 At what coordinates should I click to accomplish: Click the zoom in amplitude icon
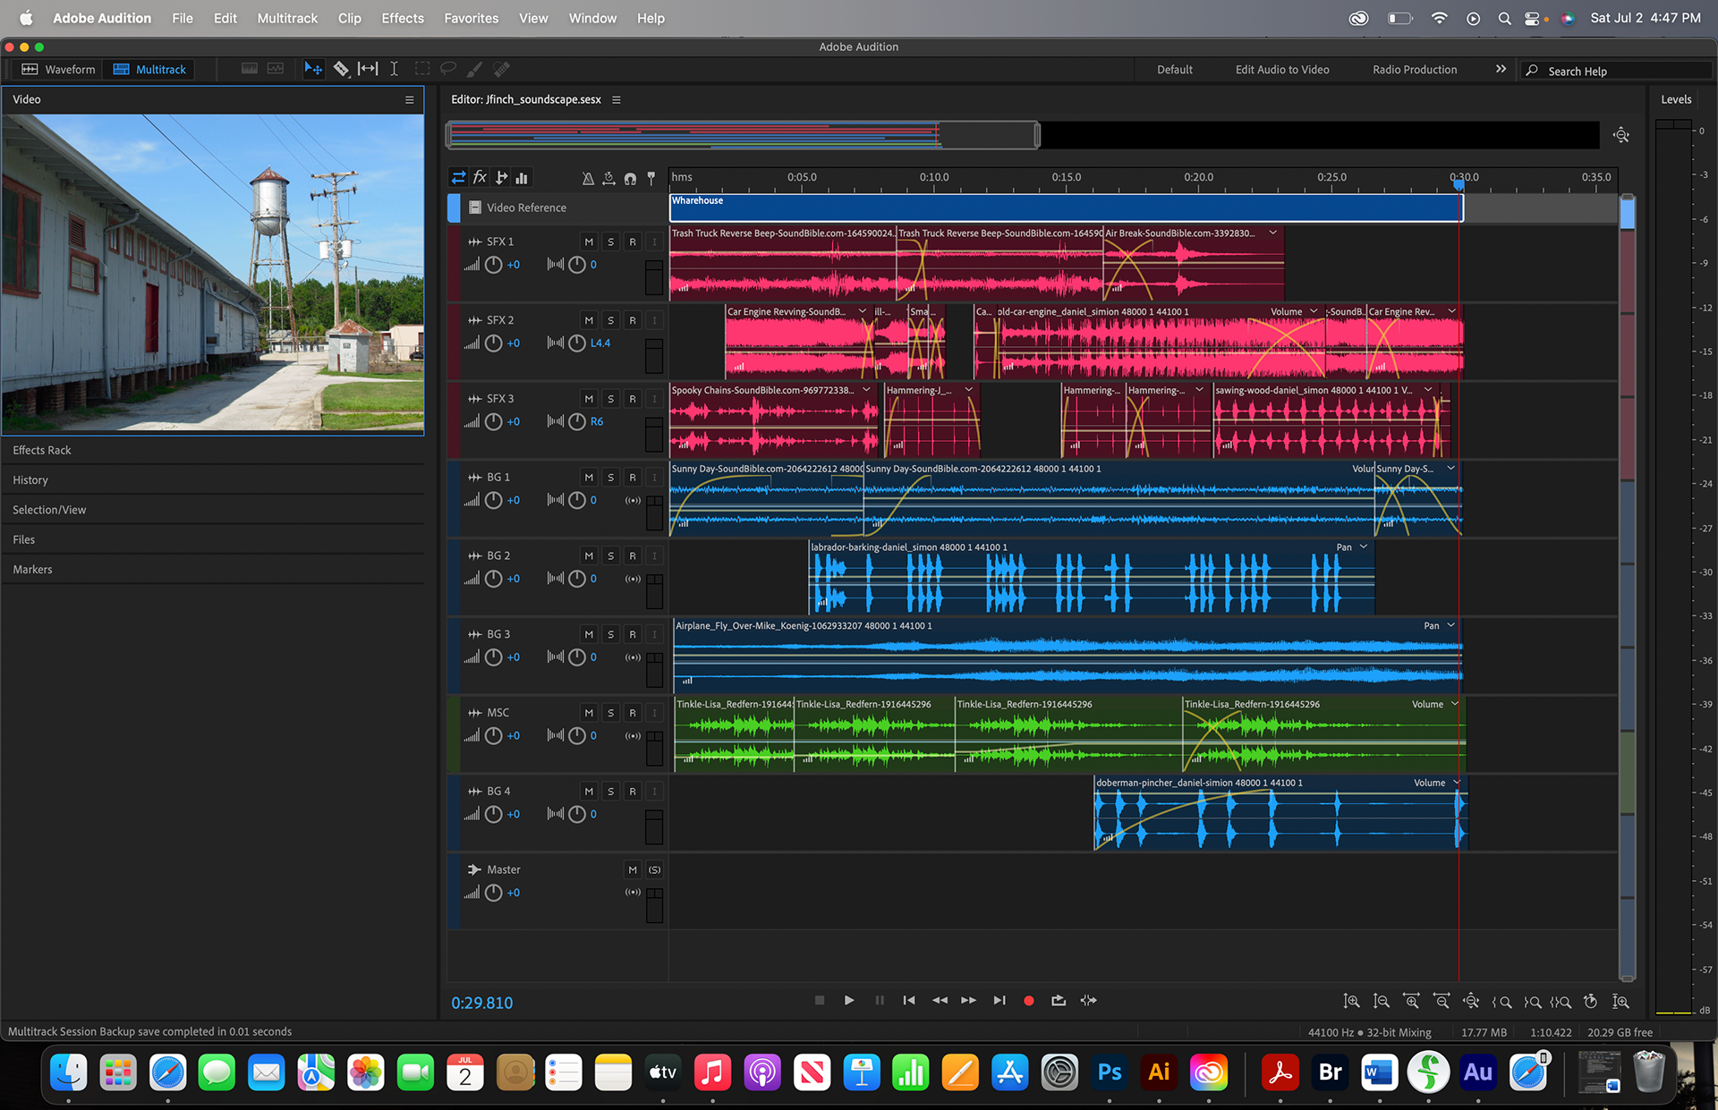1352,1001
